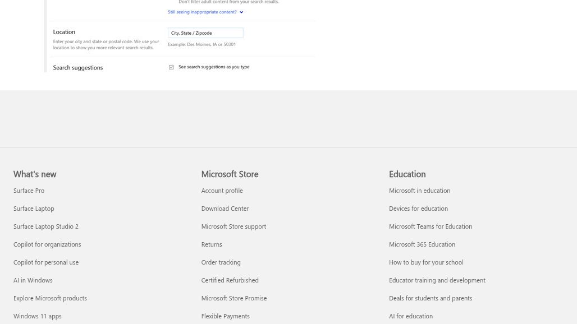This screenshot has width=577, height=324.
Task: Open the Surface Laptop link
Action: (x=34, y=209)
